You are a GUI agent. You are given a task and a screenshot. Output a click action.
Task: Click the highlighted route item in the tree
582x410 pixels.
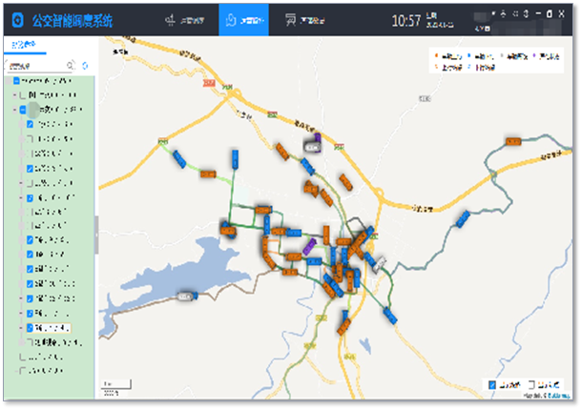52,327
